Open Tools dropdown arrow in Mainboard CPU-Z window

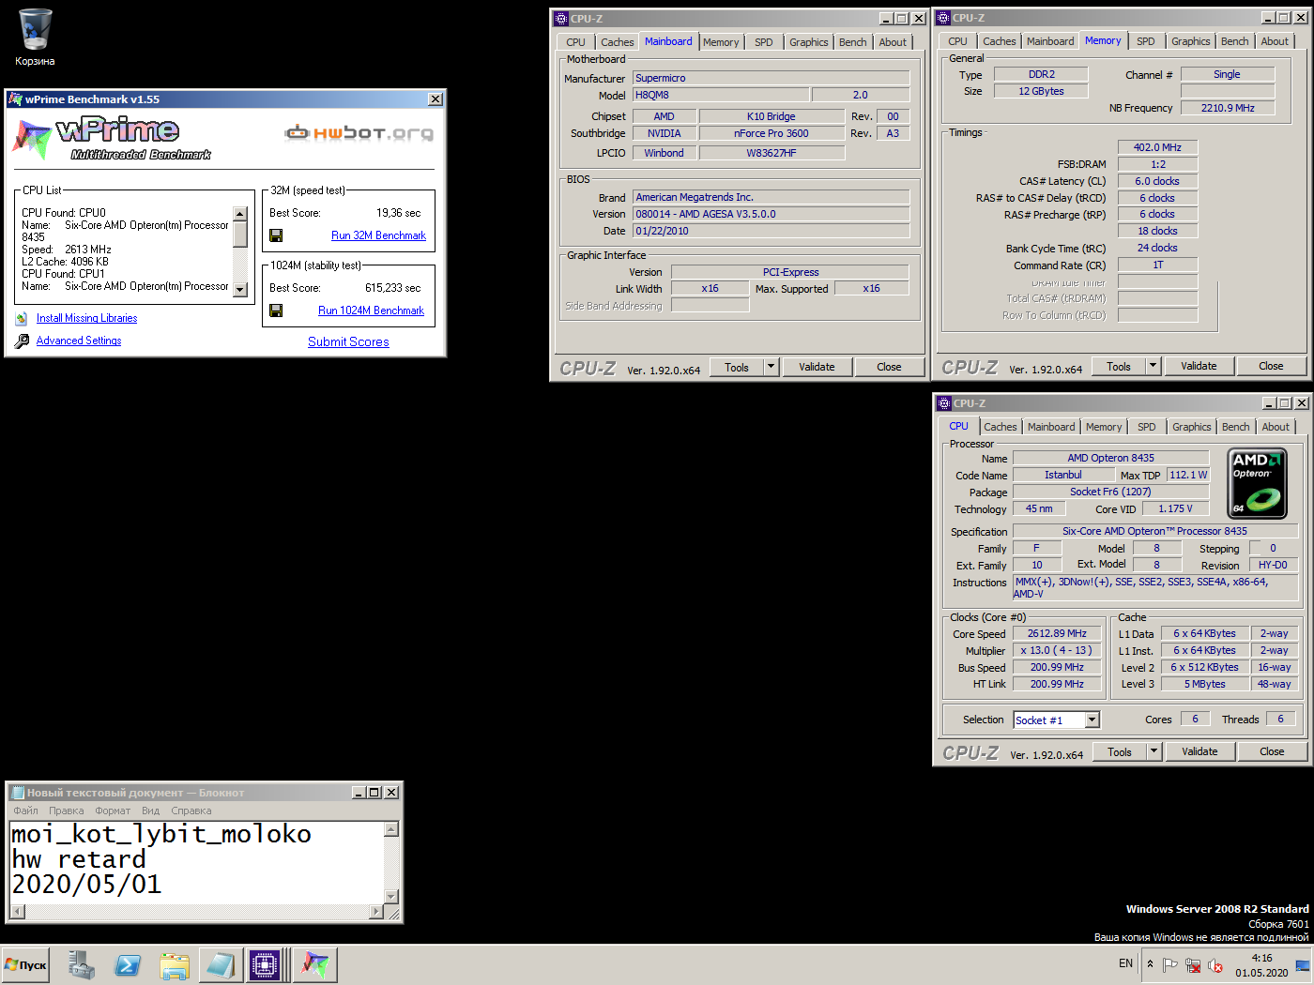(772, 367)
